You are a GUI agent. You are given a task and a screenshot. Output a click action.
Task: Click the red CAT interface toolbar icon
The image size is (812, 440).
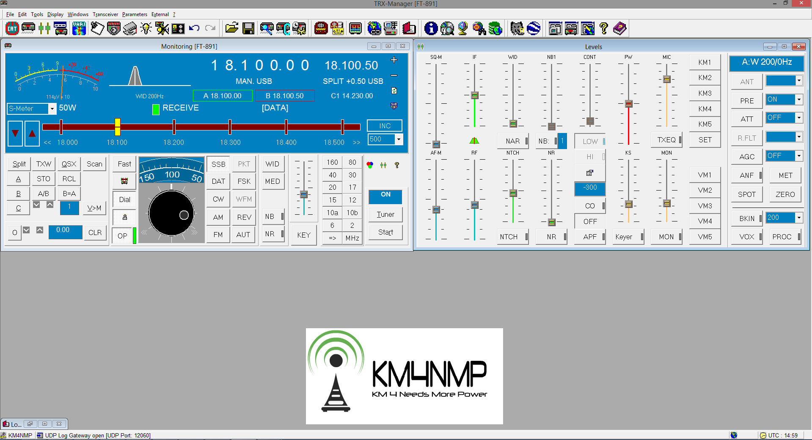point(12,29)
